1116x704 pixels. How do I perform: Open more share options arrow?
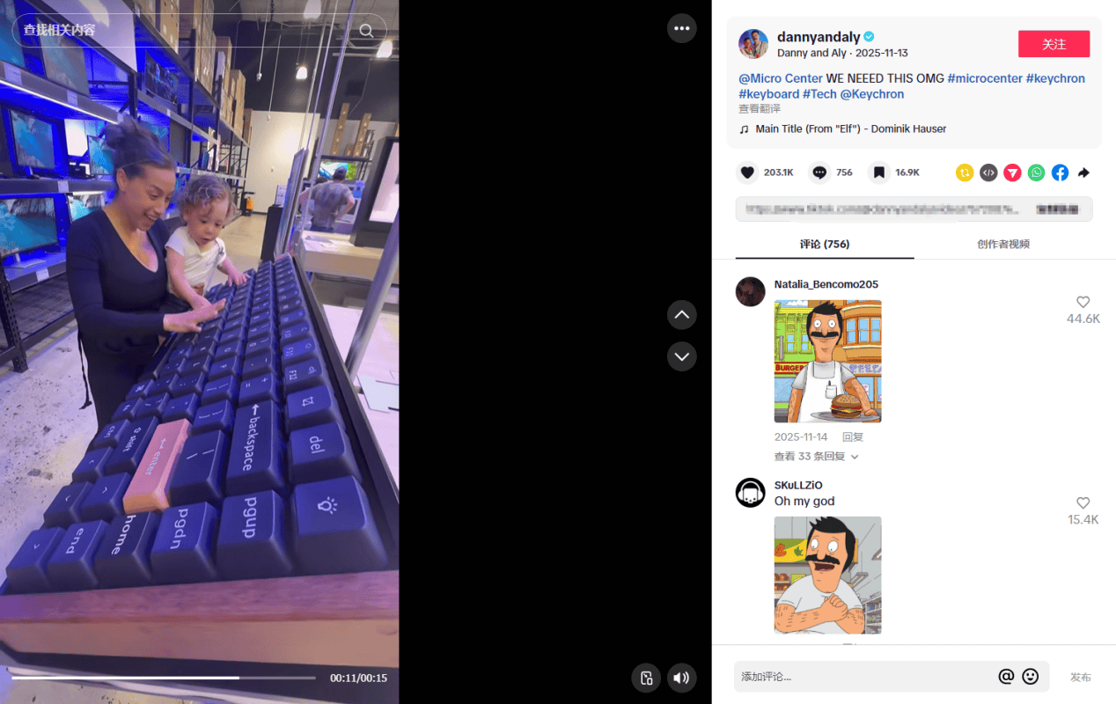(1083, 172)
